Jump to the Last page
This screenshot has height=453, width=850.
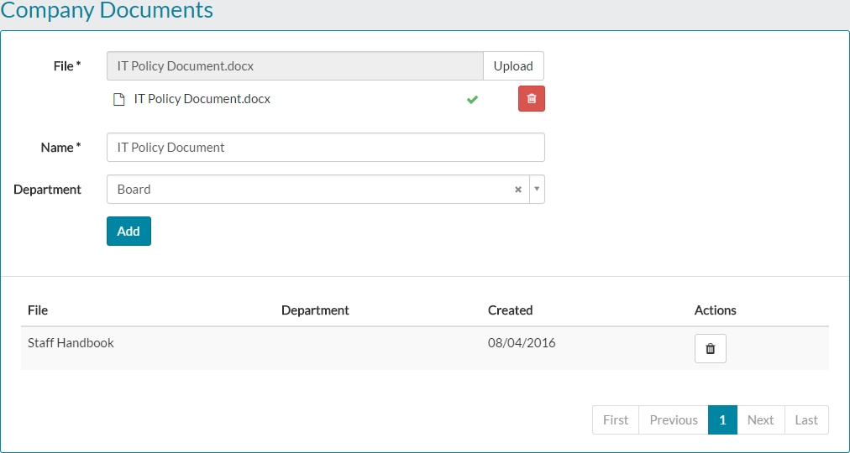(x=806, y=420)
